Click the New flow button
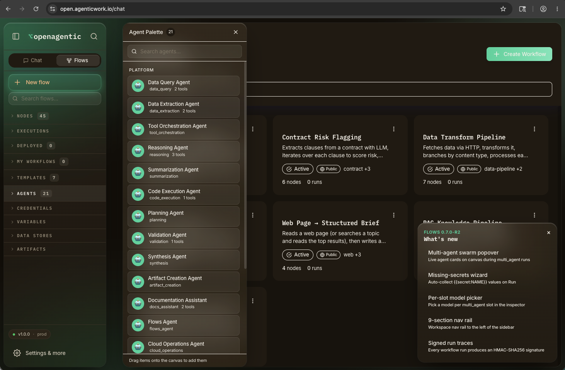Image resolution: width=565 pixels, height=370 pixels. pyautogui.click(x=55, y=82)
